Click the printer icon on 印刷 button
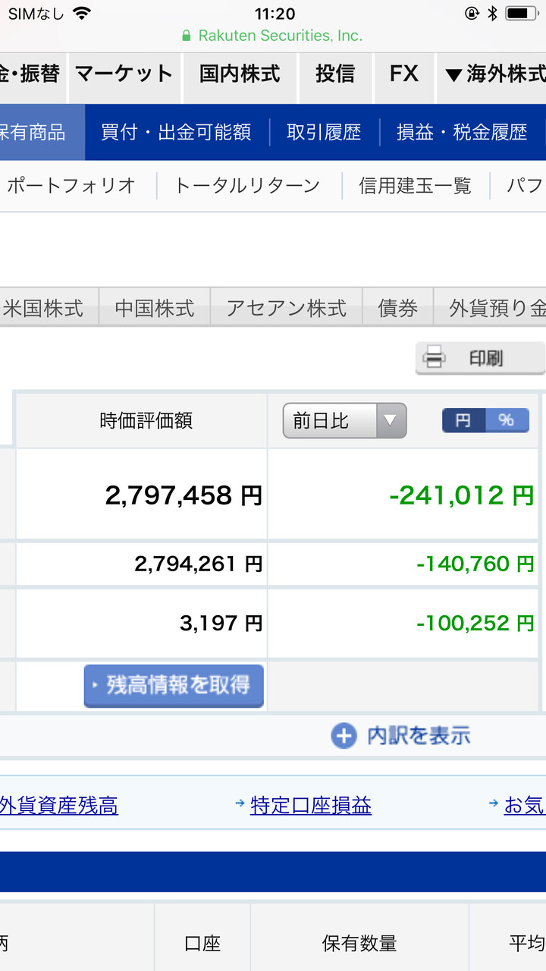546x971 pixels. point(433,357)
